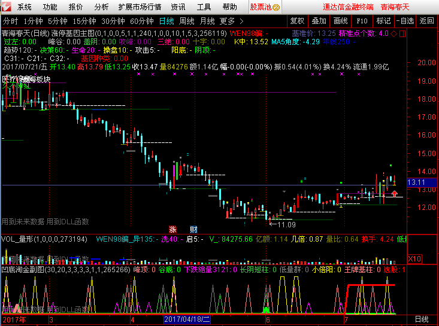Open the 系统 menu
The height and width of the screenshot is (326, 439).
pos(25,7)
